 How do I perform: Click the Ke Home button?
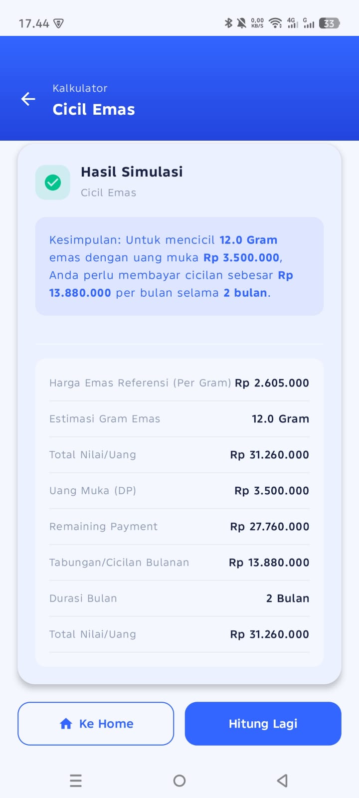click(96, 724)
